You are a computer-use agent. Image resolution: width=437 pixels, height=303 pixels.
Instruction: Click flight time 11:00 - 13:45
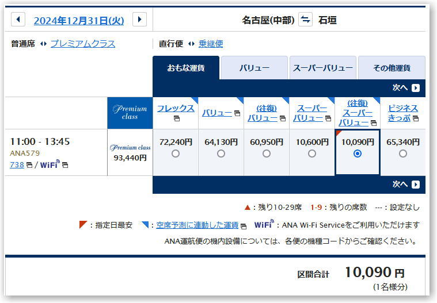click(40, 141)
